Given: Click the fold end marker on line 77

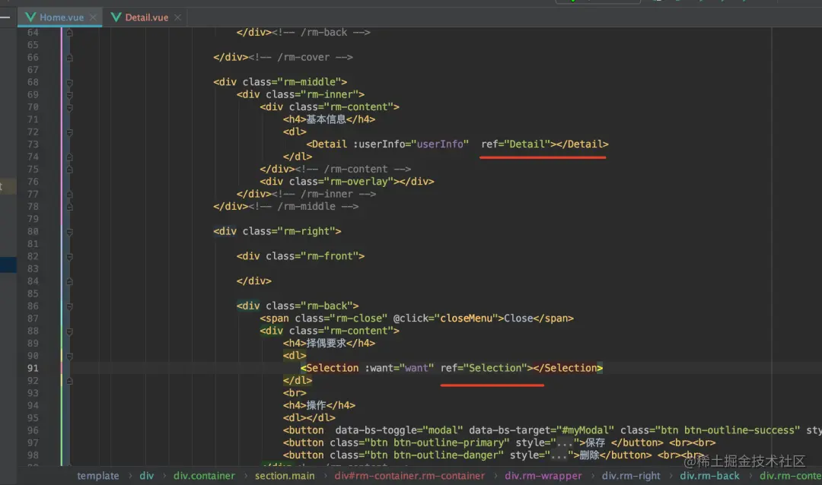Looking at the screenshot, I should click(x=69, y=195).
